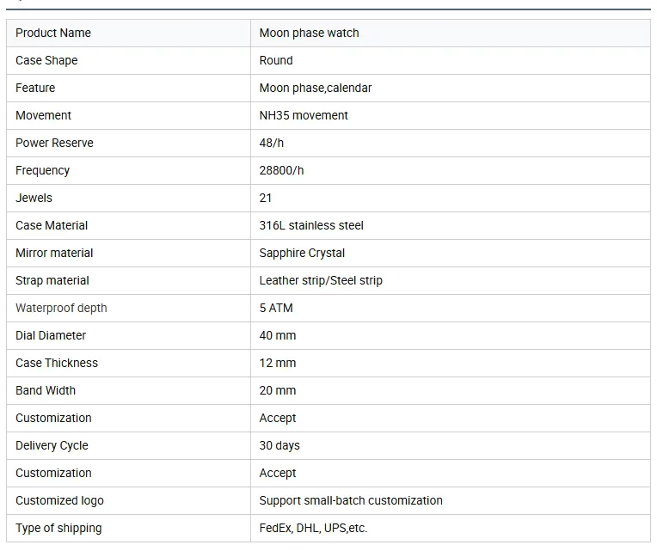
Task: Select the 'Waterproof depth' label
Action: click(61, 308)
